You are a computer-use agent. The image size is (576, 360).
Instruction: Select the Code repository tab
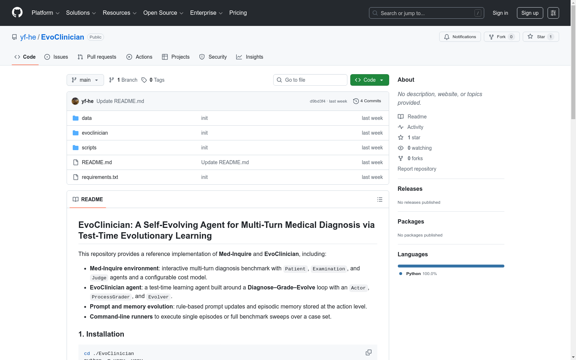point(25,57)
